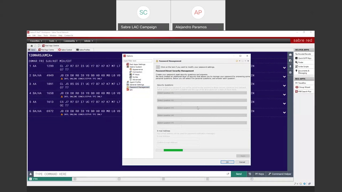Open the PF Keys button in command bar
The width and height of the screenshot is (342, 192).
point(259,174)
